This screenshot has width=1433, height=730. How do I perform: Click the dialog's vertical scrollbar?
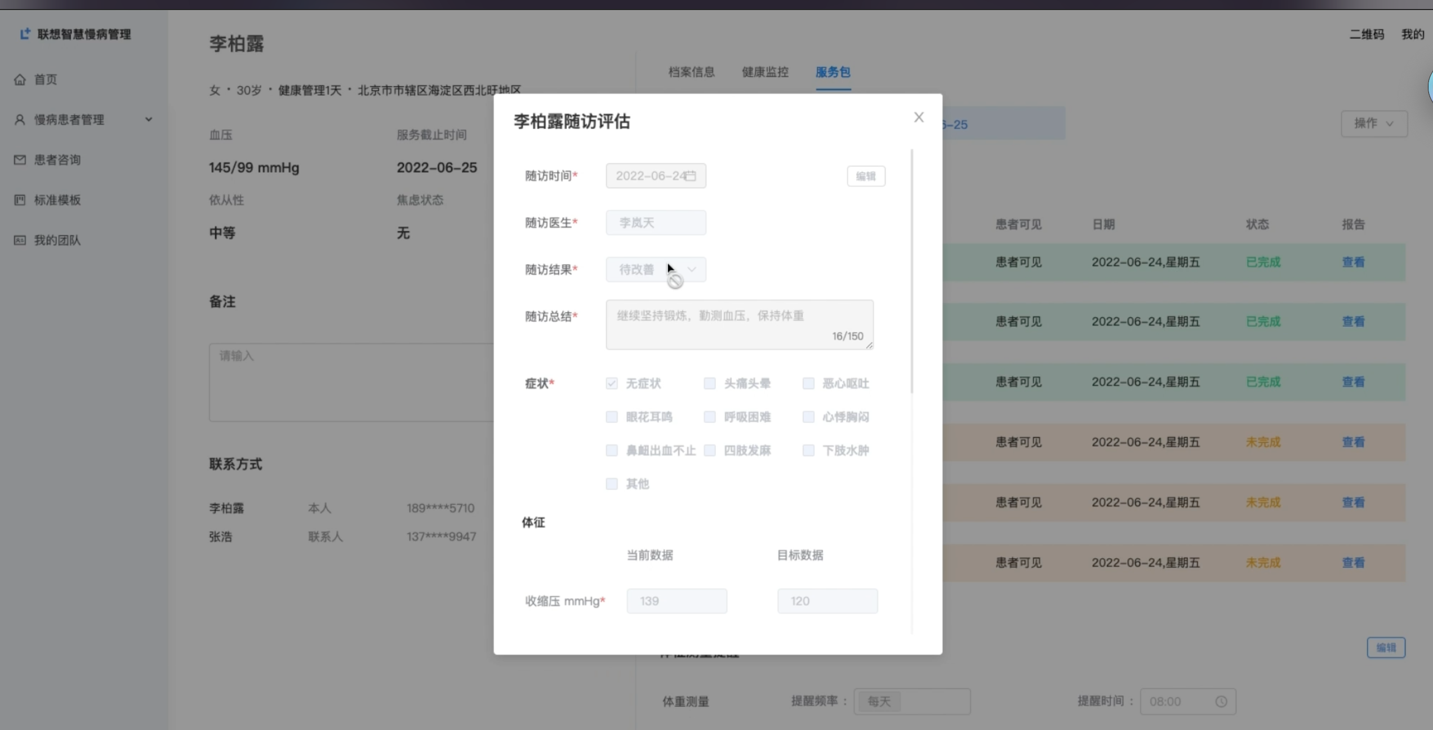pyautogui.click(x=911, y=271)
